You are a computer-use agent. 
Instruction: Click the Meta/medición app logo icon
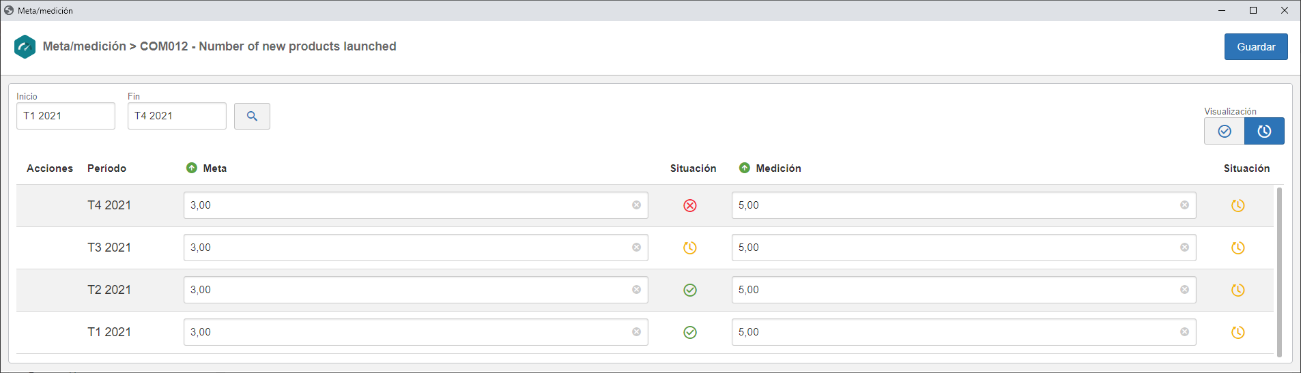point(25,46)
